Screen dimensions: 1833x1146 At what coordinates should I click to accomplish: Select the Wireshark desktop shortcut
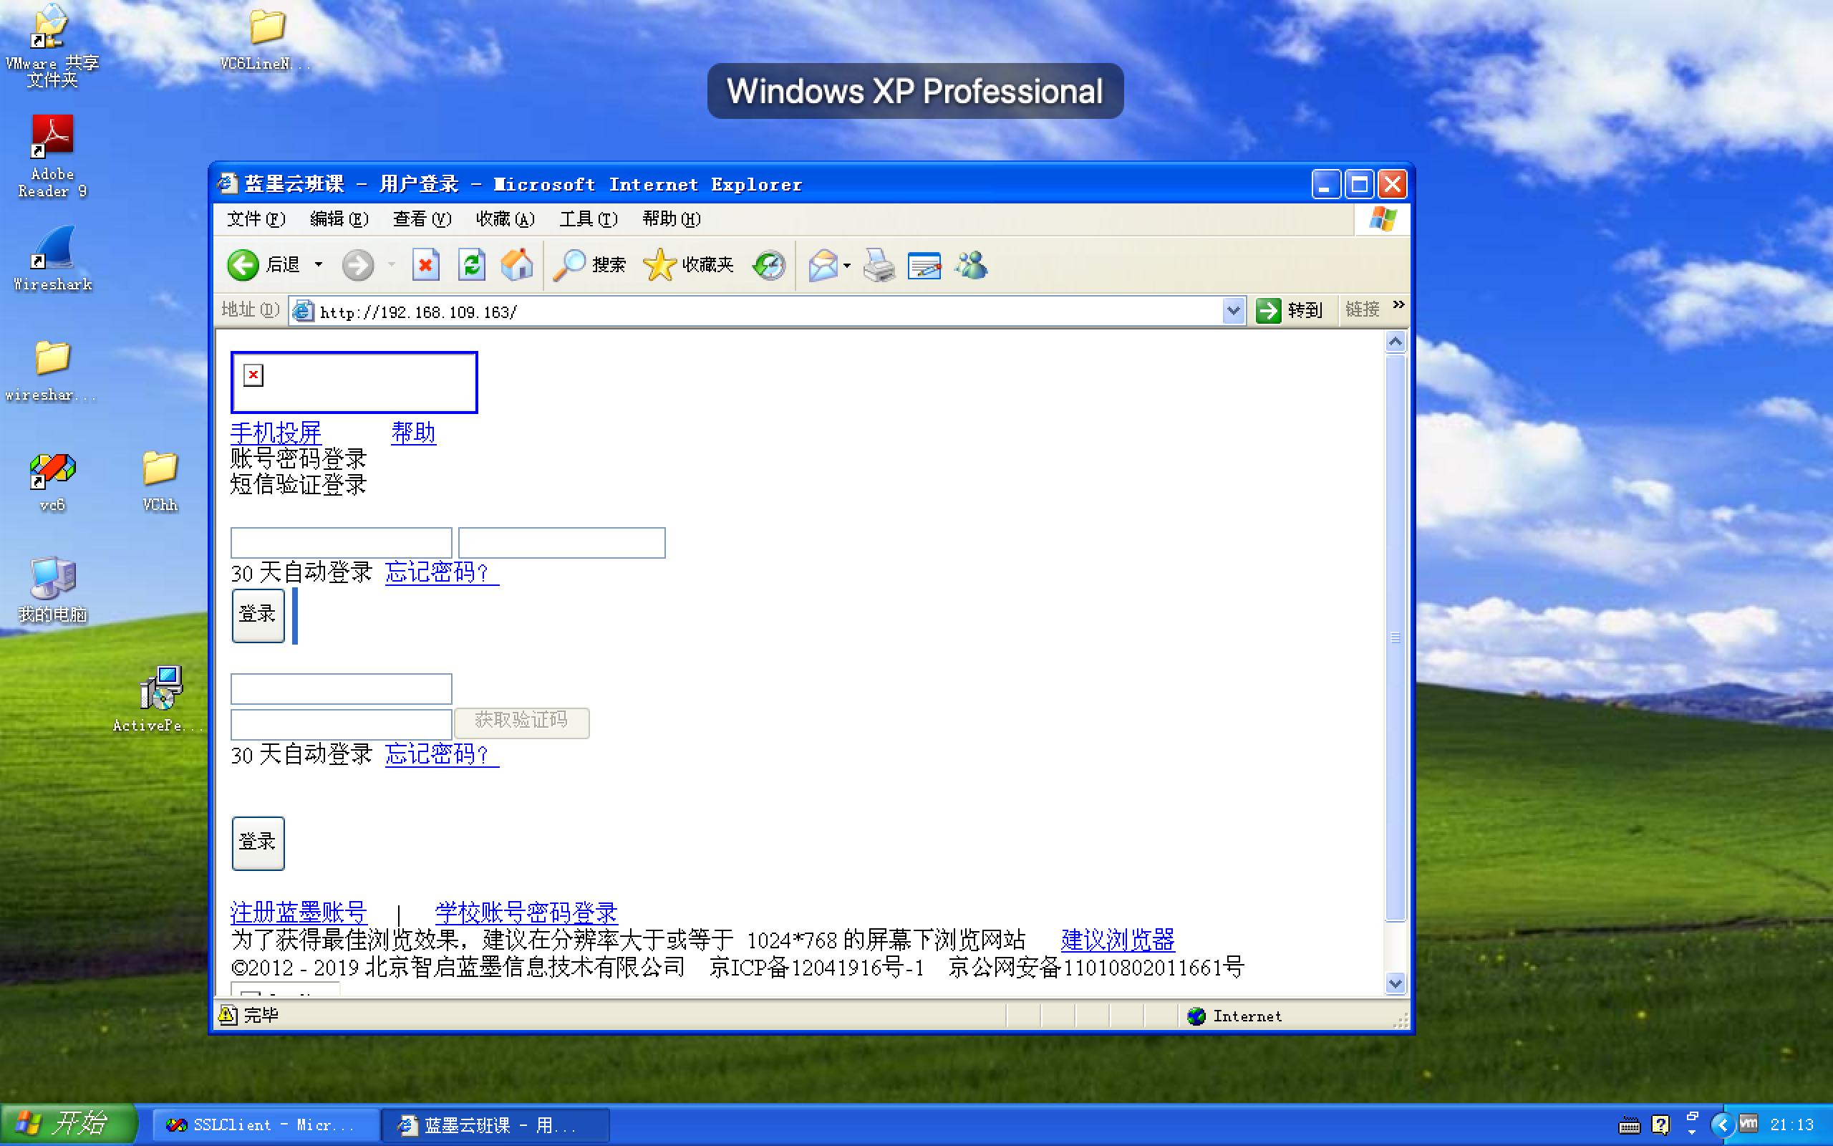click(52, 258)
